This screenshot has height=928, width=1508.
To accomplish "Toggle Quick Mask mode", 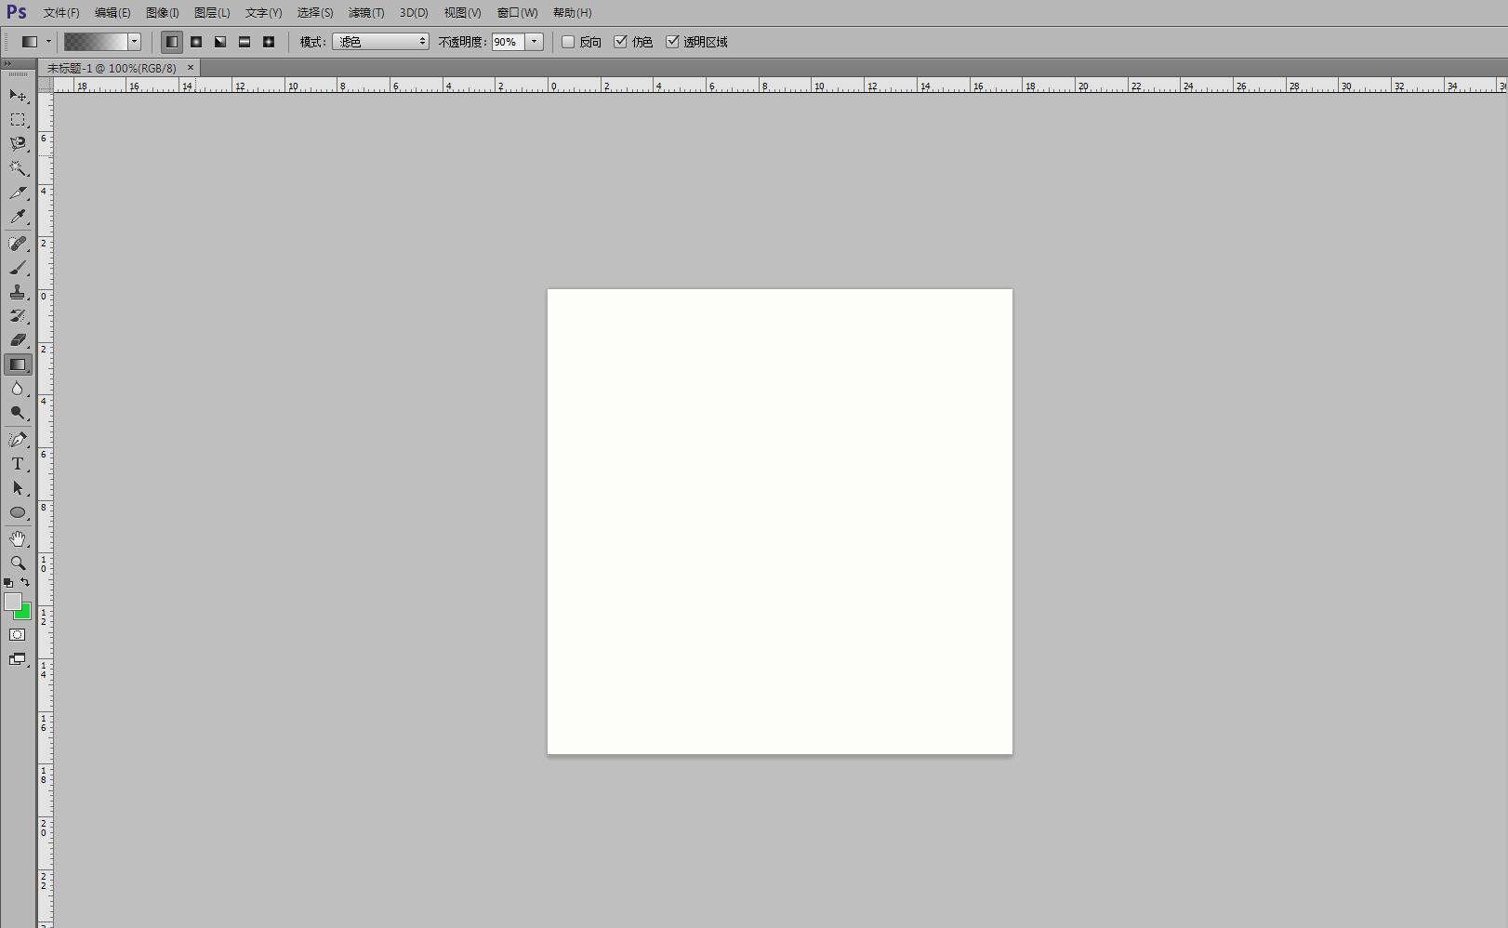I will click(x=18, y=635).
